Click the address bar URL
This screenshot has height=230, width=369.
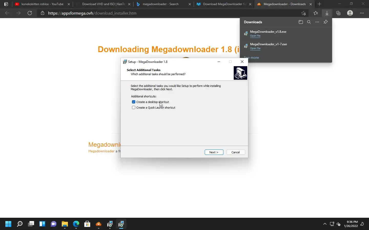(92, 13)
